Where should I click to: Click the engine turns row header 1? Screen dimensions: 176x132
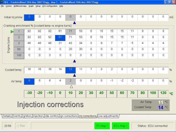click(19, 32)
